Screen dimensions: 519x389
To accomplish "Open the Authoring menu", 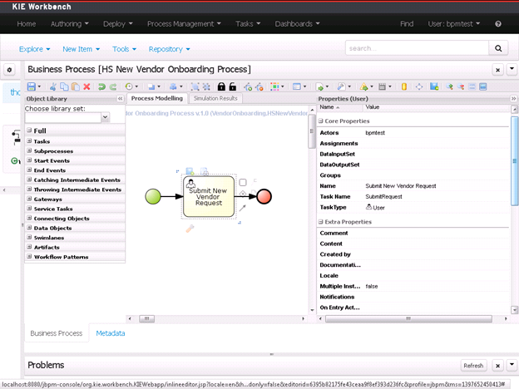I will [70, 24].
